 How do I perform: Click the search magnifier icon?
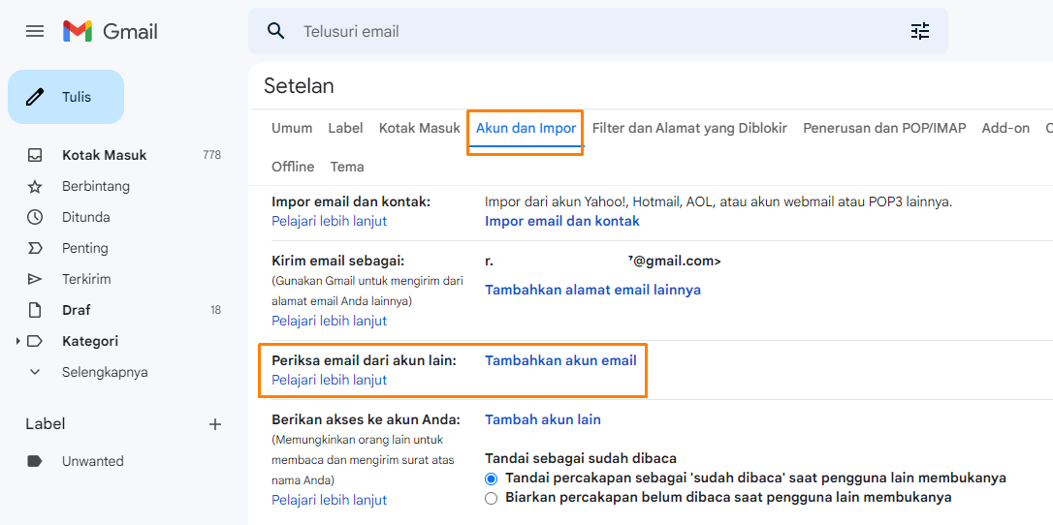coord(275,31)
